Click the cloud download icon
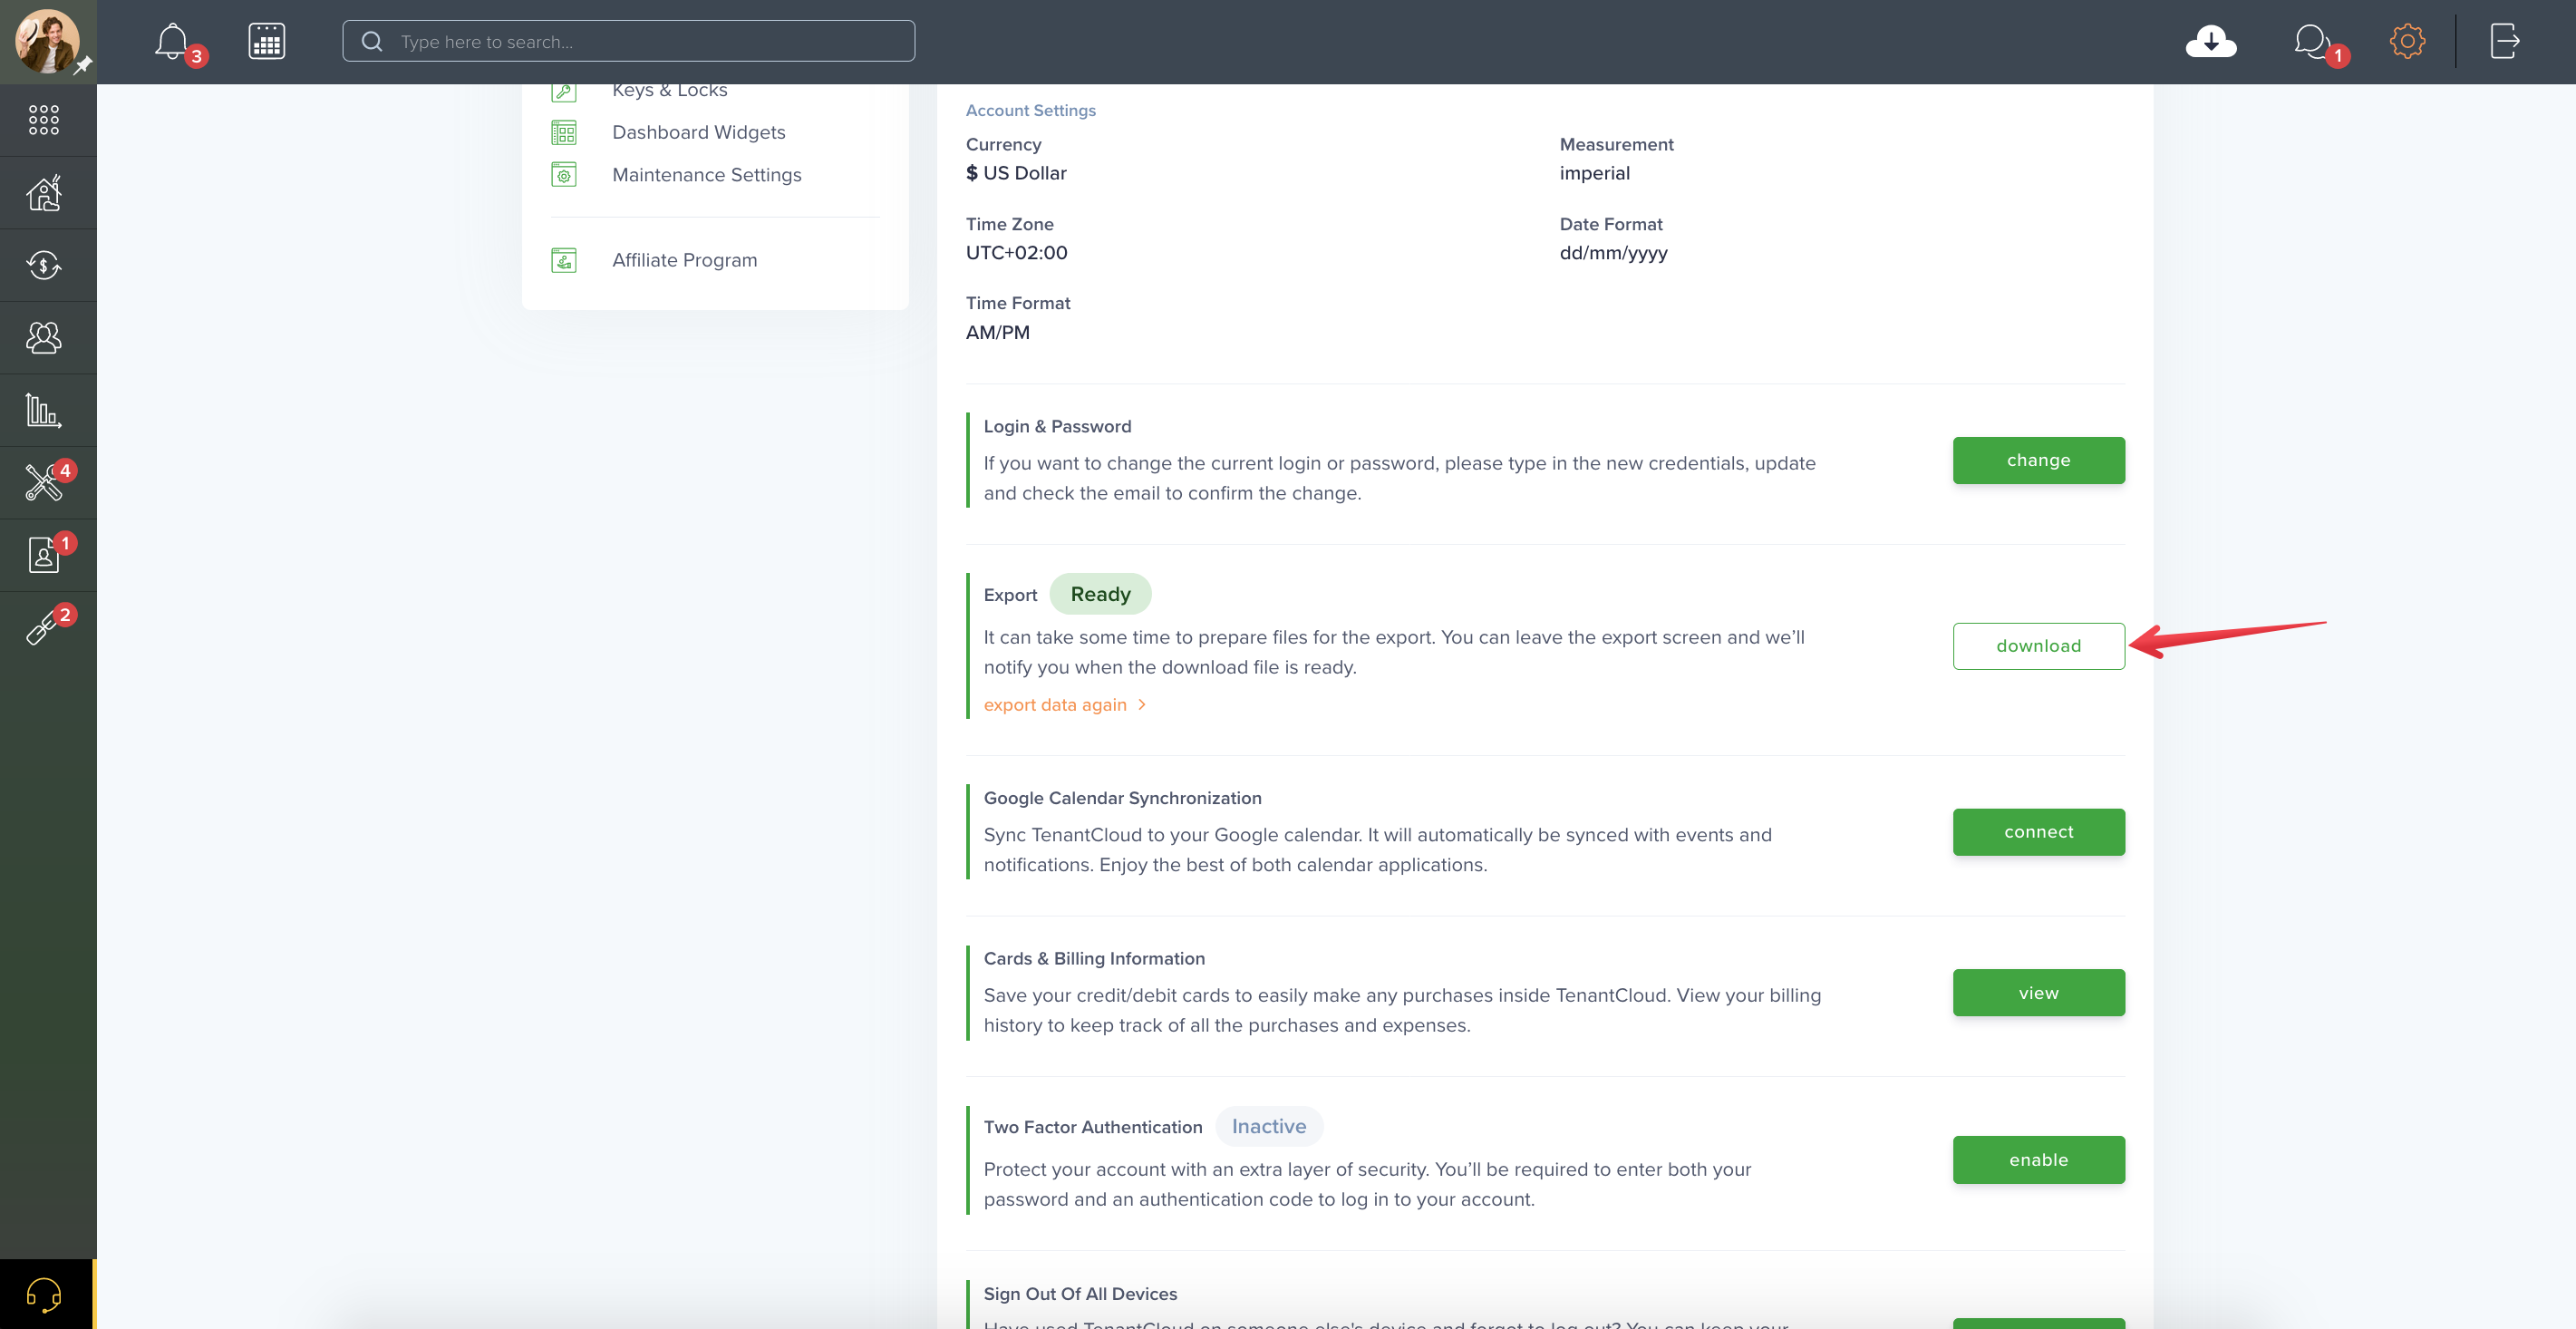This screenshot has width=2576, height=1329. coord(2211,41)
